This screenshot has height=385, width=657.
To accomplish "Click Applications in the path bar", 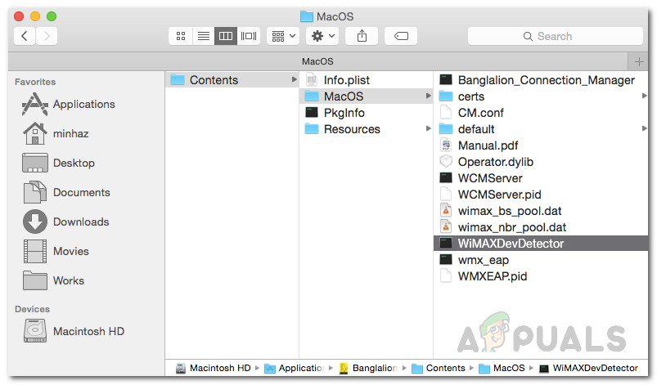I will pyautogui.click(x=295, y=369).
